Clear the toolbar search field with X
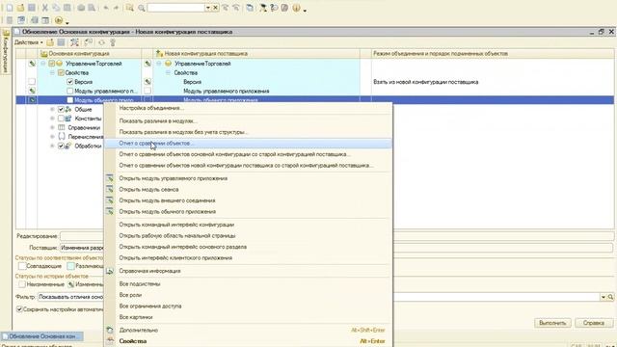This screenshot has height=347, width=617. (x=216, y=8)
